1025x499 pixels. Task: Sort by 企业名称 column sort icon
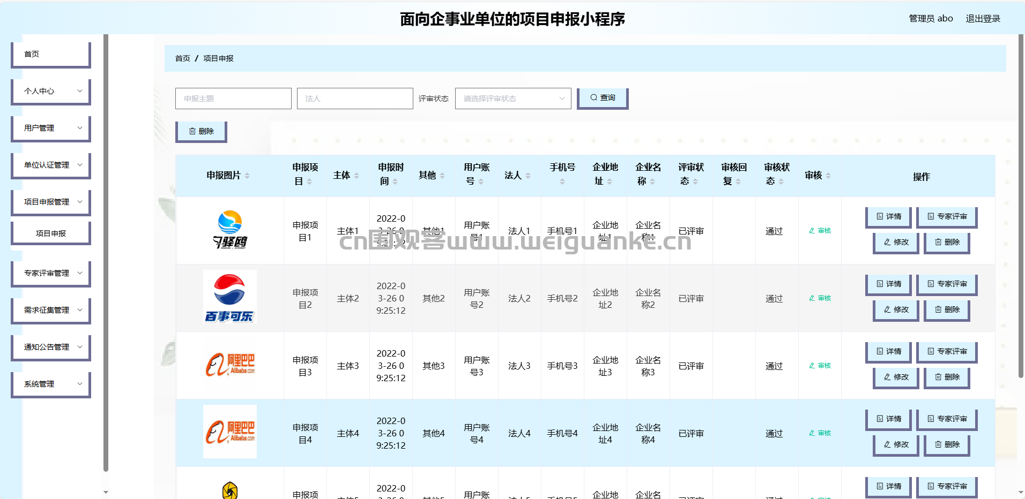click(652, 182)
